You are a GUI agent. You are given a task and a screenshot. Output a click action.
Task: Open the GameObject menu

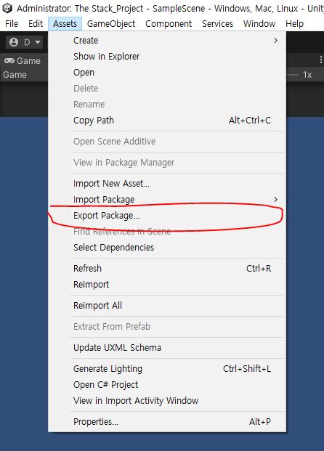111,23
